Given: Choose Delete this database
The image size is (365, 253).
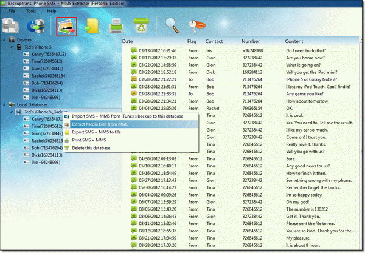Looking at the screenshot, I should click(x=131, y=148).
